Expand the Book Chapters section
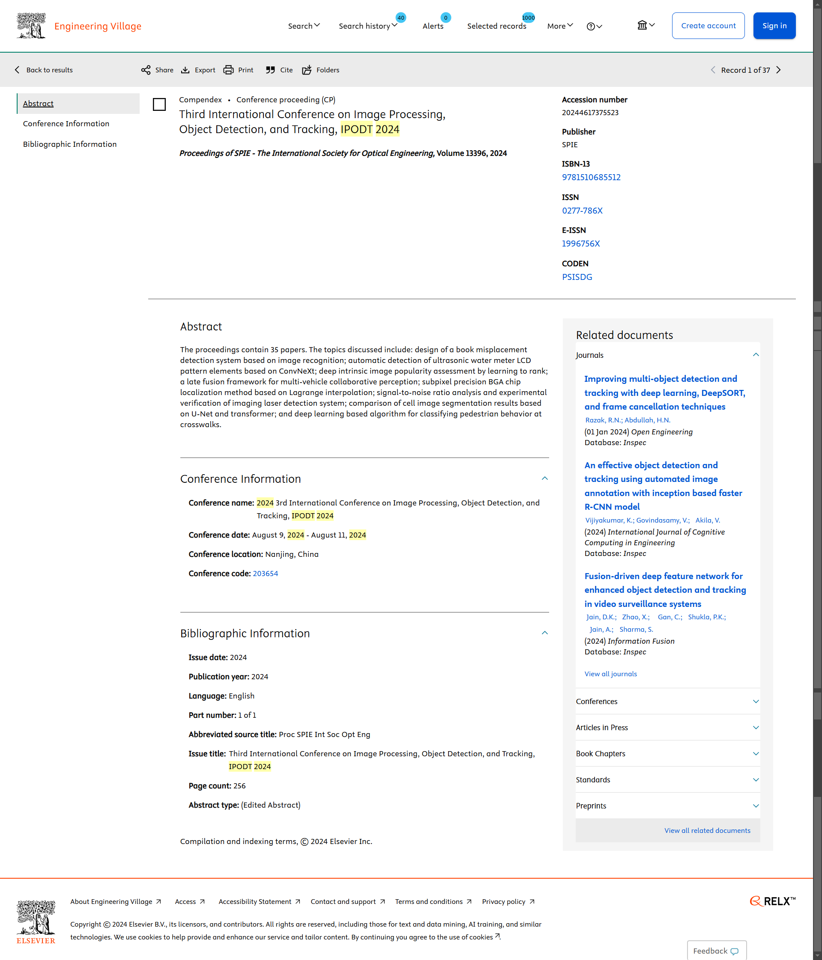Image resolution: width=822 pixels, height=960 pixels. [668, 754]
